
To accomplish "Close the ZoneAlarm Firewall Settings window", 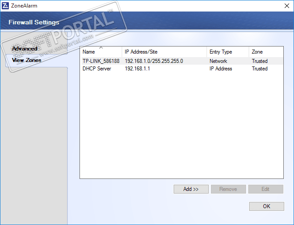I will (x=287, y=6).
